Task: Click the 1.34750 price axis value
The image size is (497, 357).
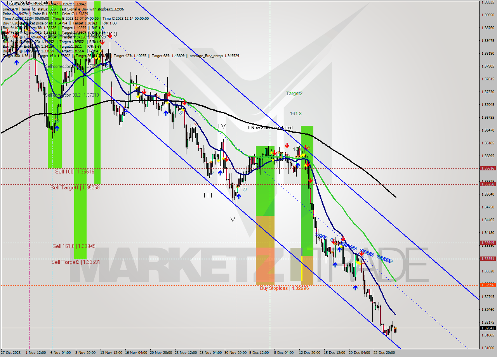Action: pyautogui.click(x=488, y=207)
